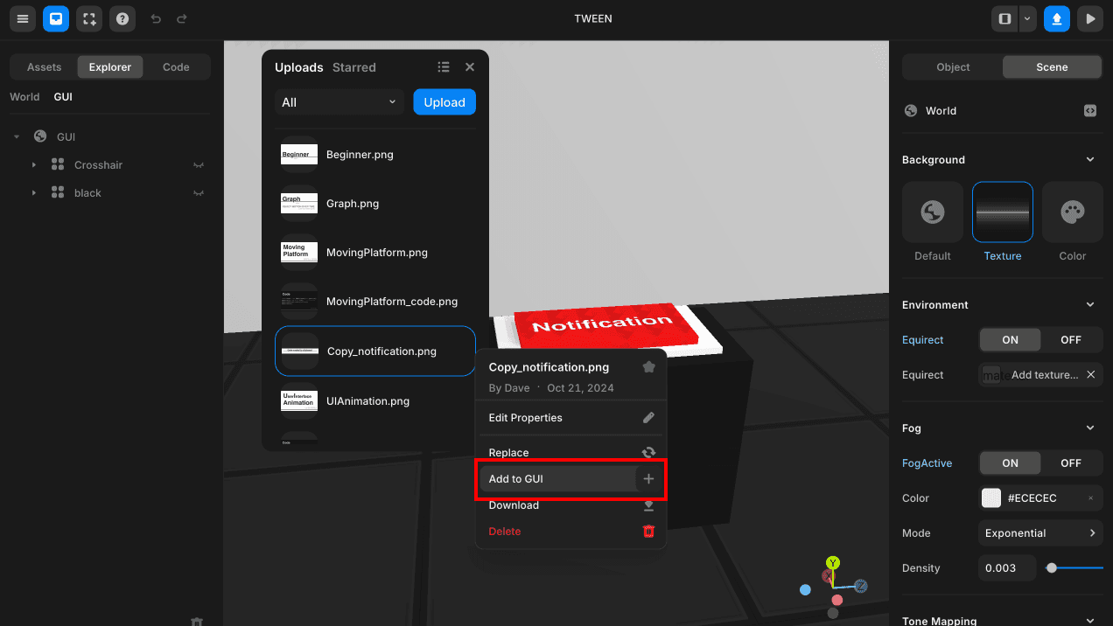The image size is (1113, 626).
Task: Switch to the Object tab
Action: pos(952,67)
